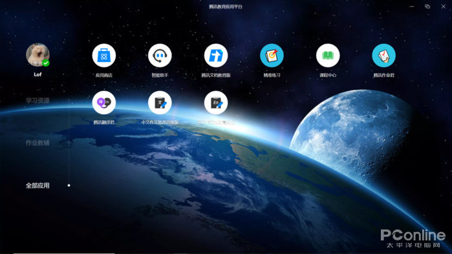
Task: Restore down the platform window
Action: pyautogui.click(x=427, y=6)
